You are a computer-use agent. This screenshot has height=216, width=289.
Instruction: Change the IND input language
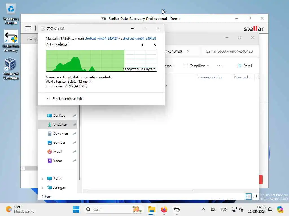coord(224,210)
